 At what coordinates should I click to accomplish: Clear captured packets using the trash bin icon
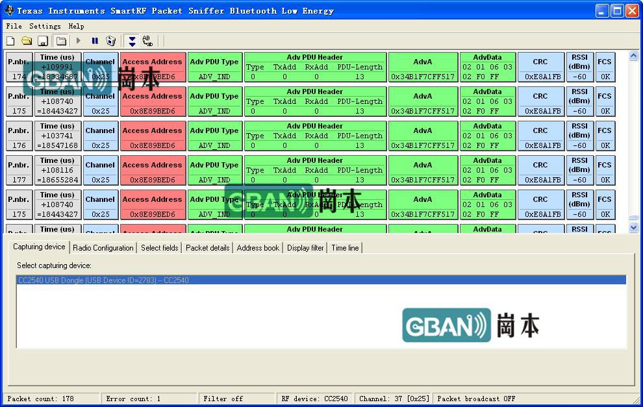(x=110, y=41)
